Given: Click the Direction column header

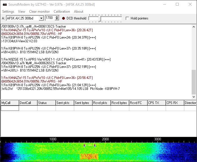Looking at the screenshot, I should [190, 103].
